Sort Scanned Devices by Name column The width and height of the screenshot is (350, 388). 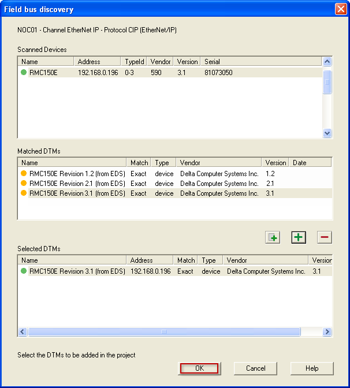(46, 62)
